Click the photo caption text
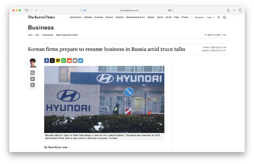This screenshot has height=164, width=254. click(x=102, y=137)
